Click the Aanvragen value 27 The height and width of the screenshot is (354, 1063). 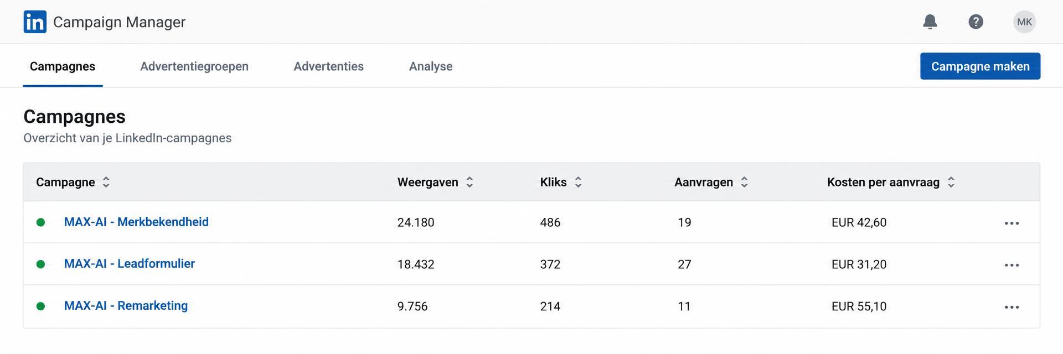(684, 264)
